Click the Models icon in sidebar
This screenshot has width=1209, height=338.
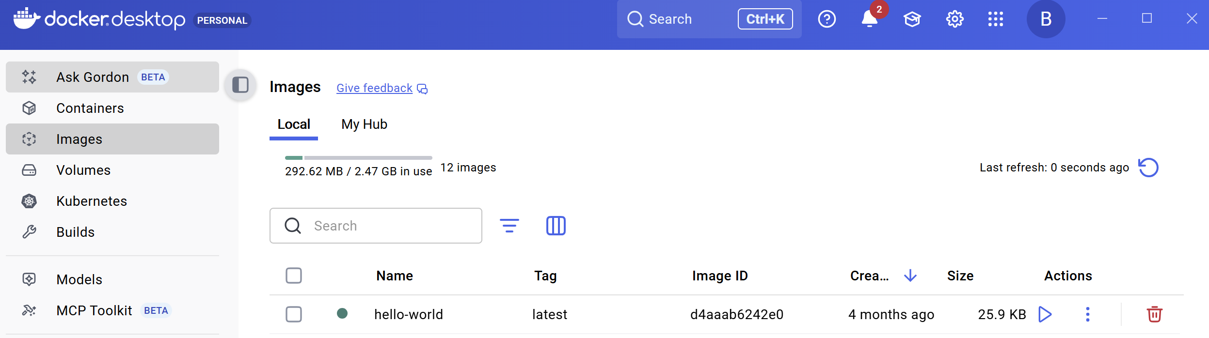(29, 279)
